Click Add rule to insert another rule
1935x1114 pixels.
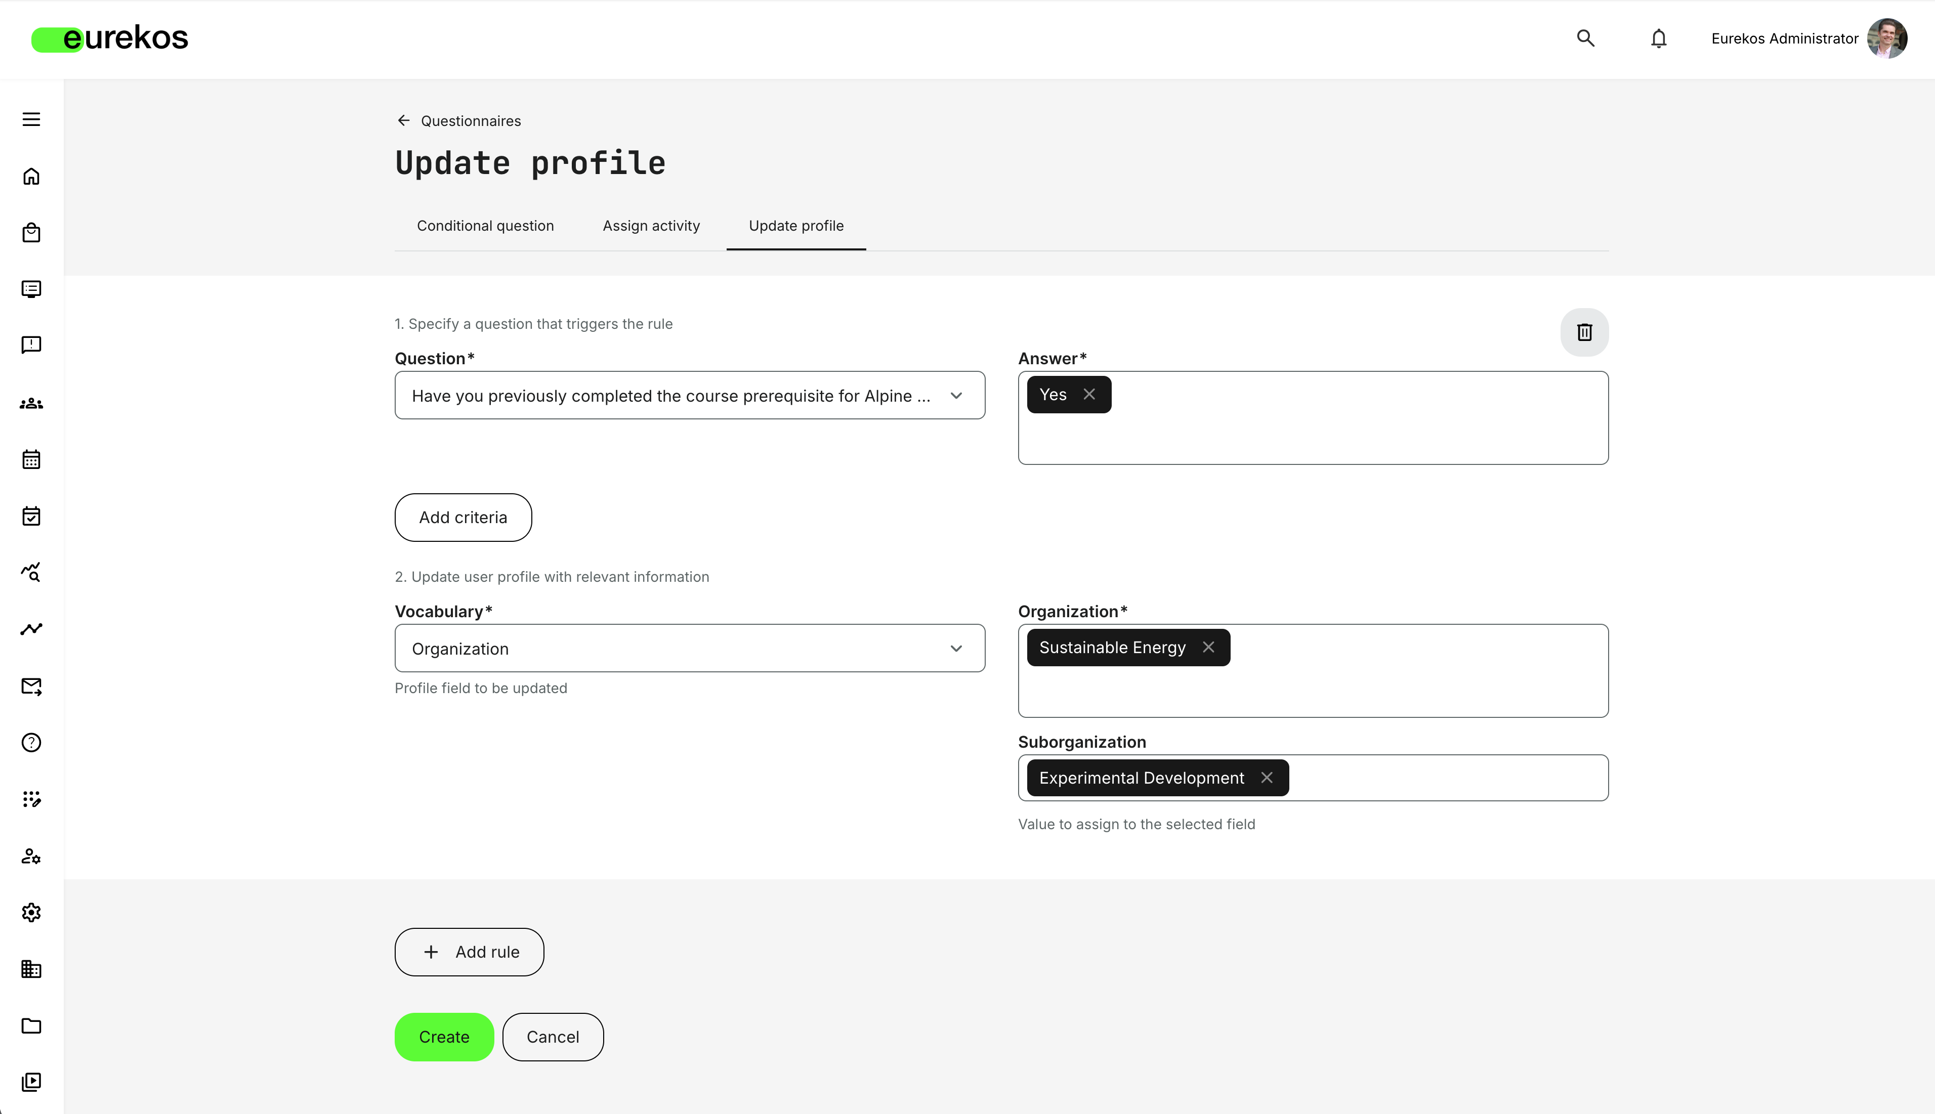[x=468, y=952]
